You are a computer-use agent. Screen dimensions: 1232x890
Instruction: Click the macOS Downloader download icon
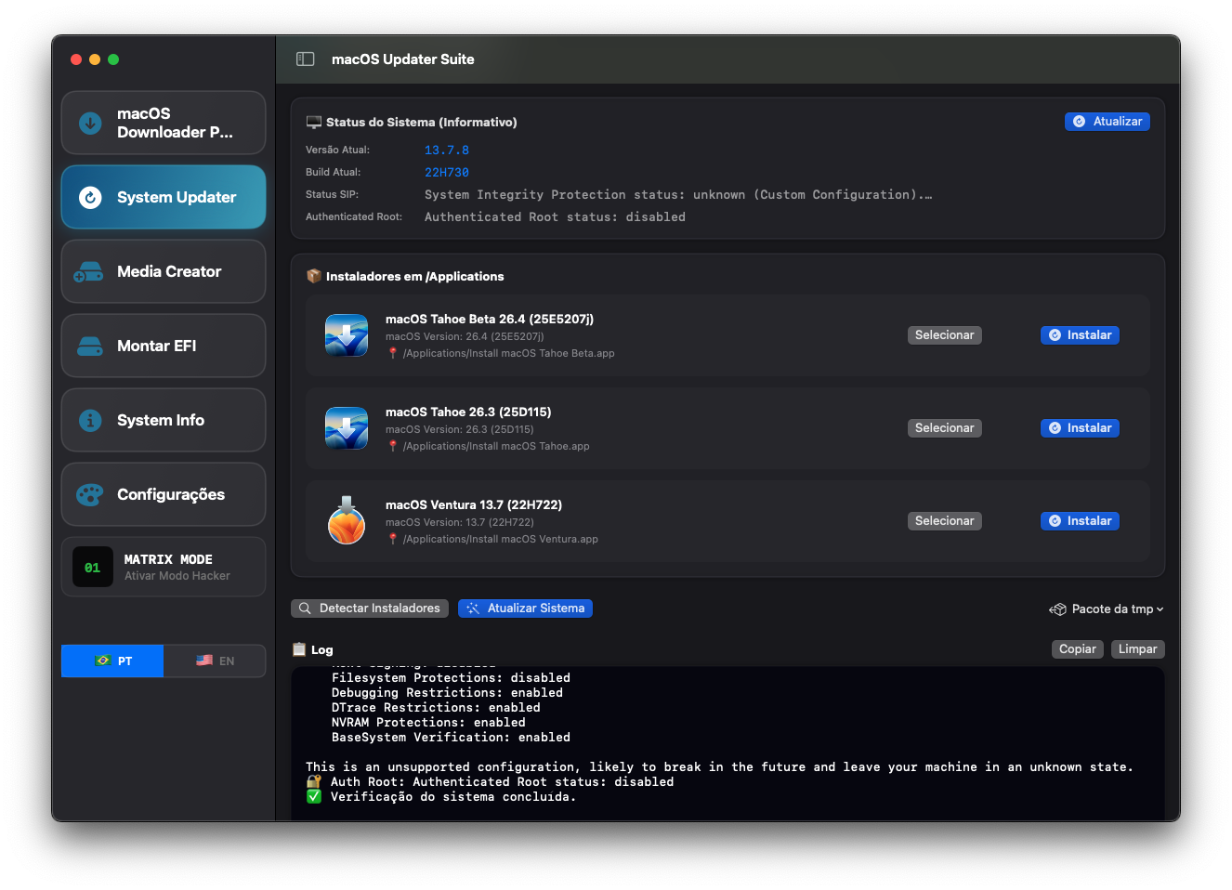click(x=88, y=122)
